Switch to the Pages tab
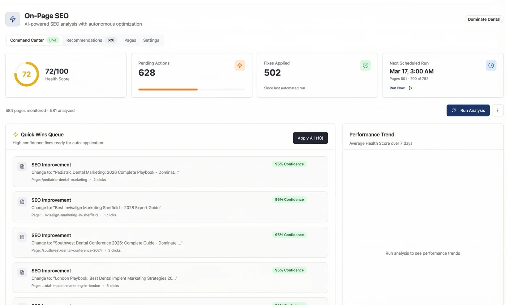Screen dimensions: 506x305 point(130,40)
